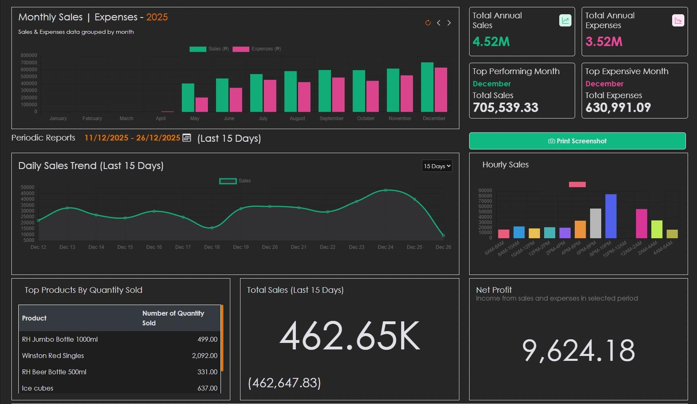Click the pink legend swatch above Hourly Sales
The height and width of the screenshot is (404, 697).
click(578, 184)
